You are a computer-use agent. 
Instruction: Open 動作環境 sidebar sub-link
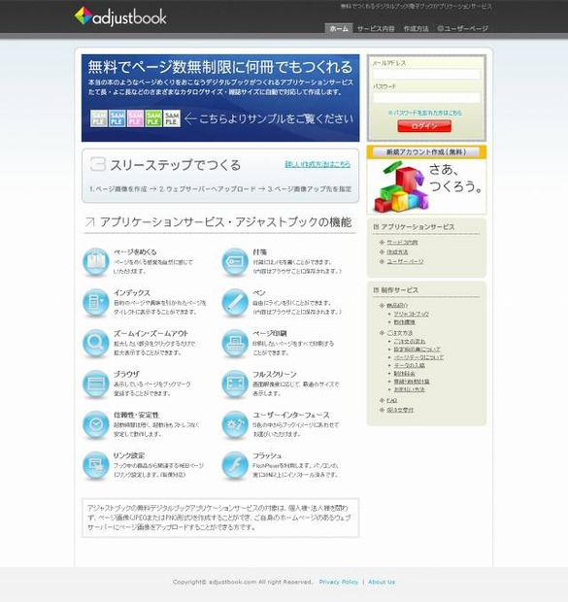405,322
